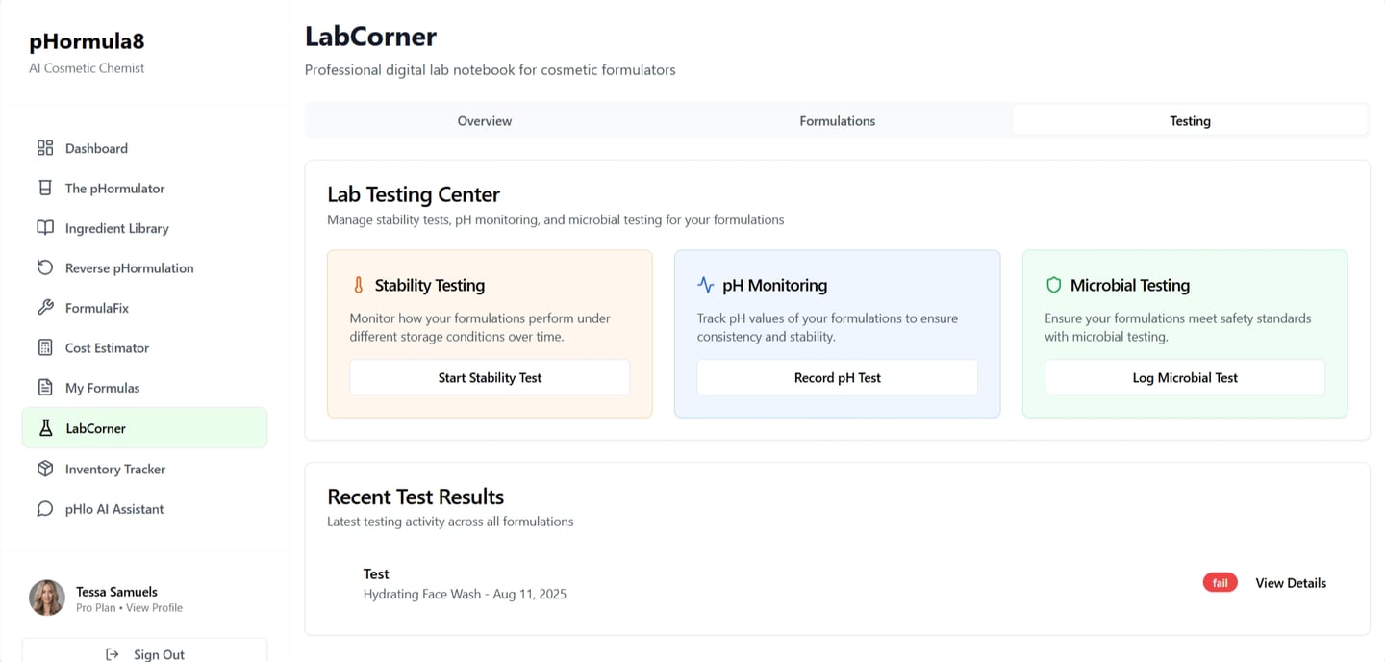Screen dimensions: 1385x662
Task: Click the pHormulator beaker icon
Action: click(x=45, y=188)
